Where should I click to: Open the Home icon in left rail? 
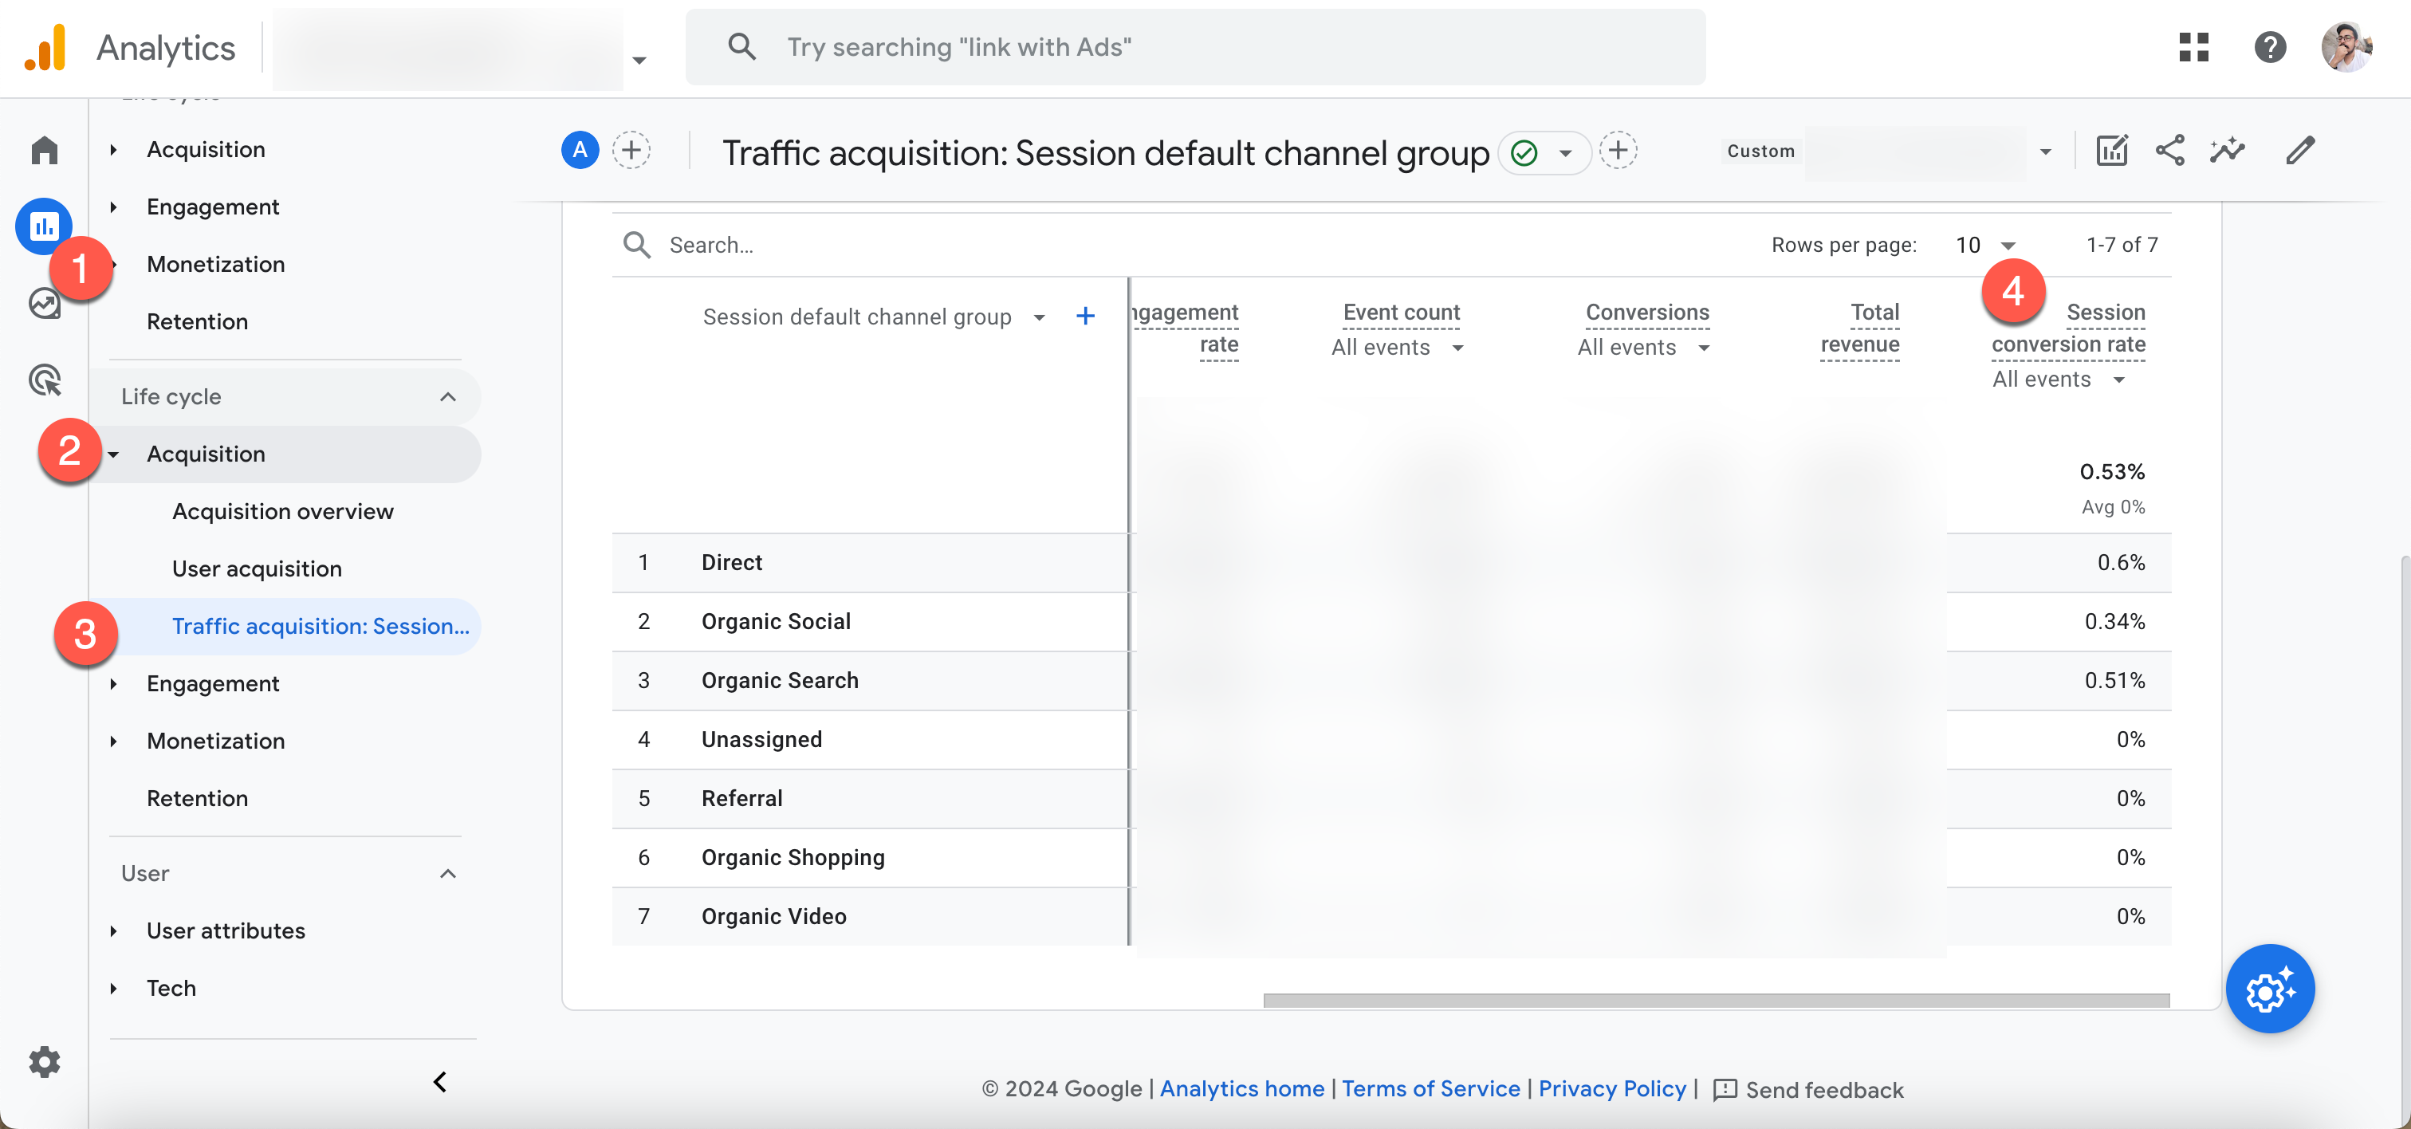pyautogui.click(x=44, y=150)
